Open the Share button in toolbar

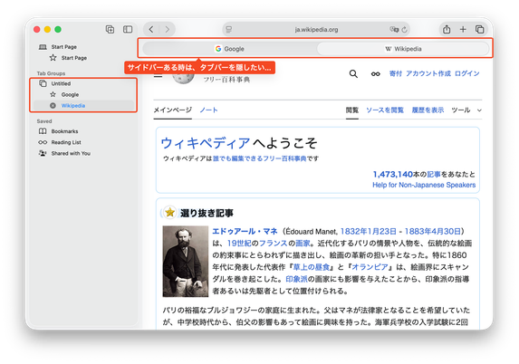coord(447,29)
